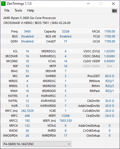Viewport: 120px width, 149px height.
Task: Click the VSOC (SVI2) voltage reading
Action: [110, 51]
